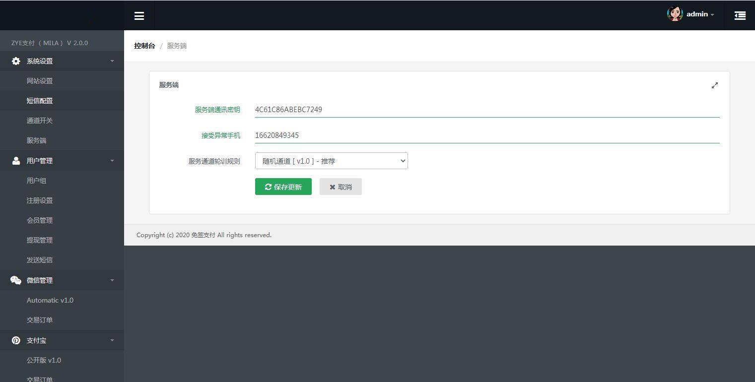Viewport: 755px width, 382px height.
Task: Open 短信配置 in the sidebar
Action: 40,101
